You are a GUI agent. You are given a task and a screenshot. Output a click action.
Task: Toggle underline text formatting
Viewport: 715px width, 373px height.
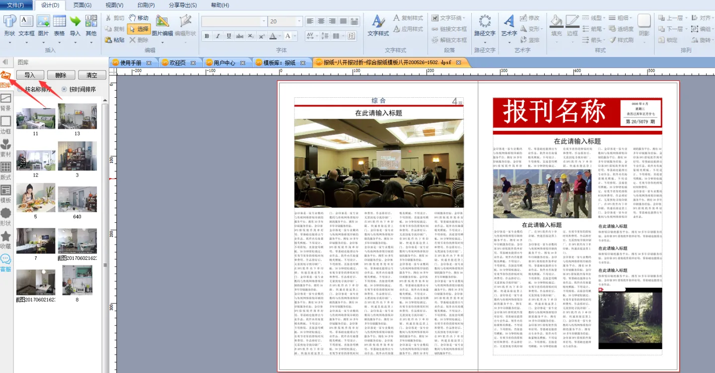228,36
